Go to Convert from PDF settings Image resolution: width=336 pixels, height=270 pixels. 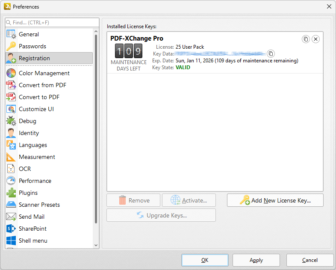pos(49,85)
